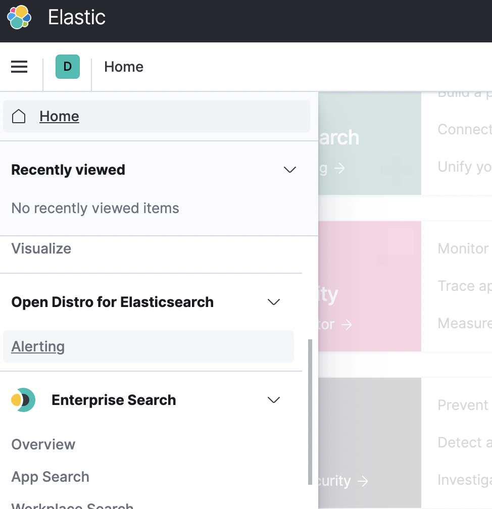Click the 'Trace ap' description text
This screenshot has width=492, height=509.
pos(465,286)
